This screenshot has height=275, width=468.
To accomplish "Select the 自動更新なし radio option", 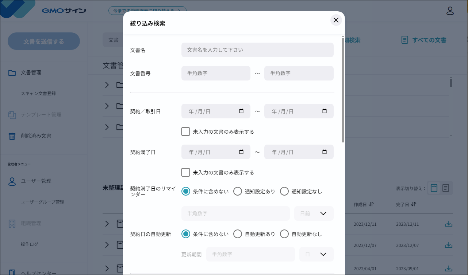I will click(284, 234).
